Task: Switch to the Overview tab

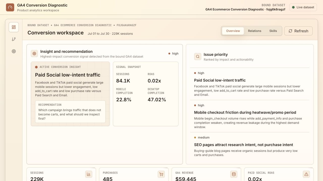Action: click(x=233, y=31)
